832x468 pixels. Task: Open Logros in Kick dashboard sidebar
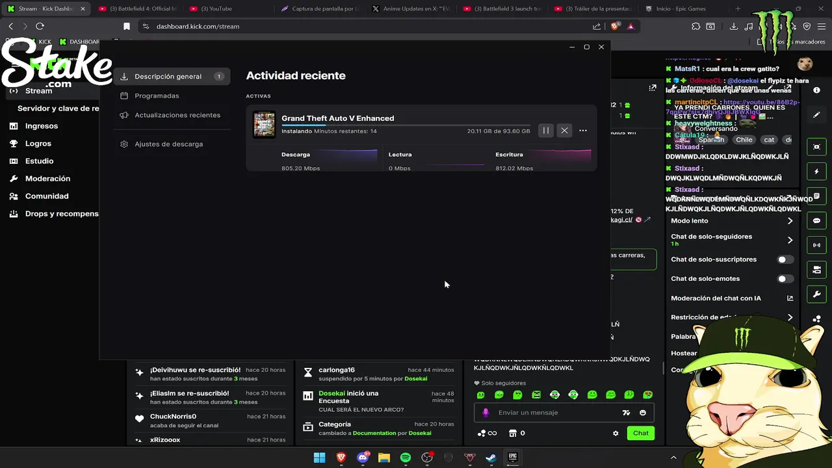(38, 144)
